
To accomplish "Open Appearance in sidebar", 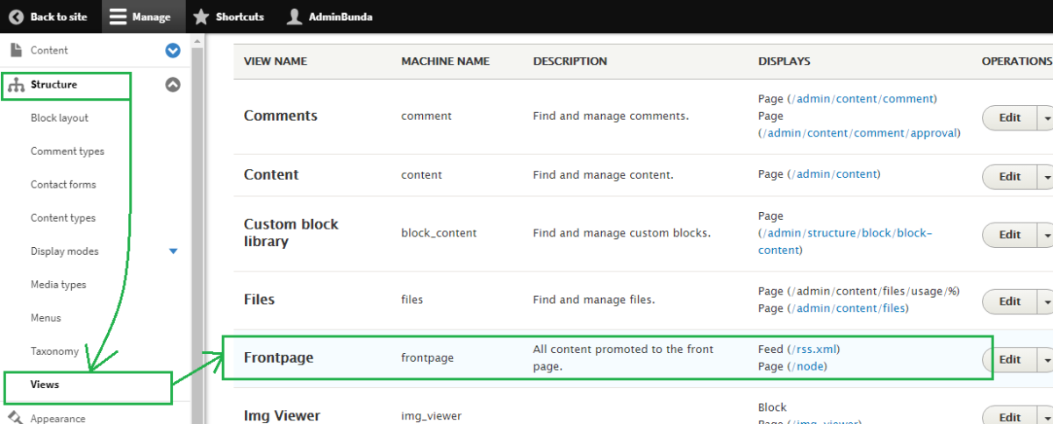I will 58,419.
